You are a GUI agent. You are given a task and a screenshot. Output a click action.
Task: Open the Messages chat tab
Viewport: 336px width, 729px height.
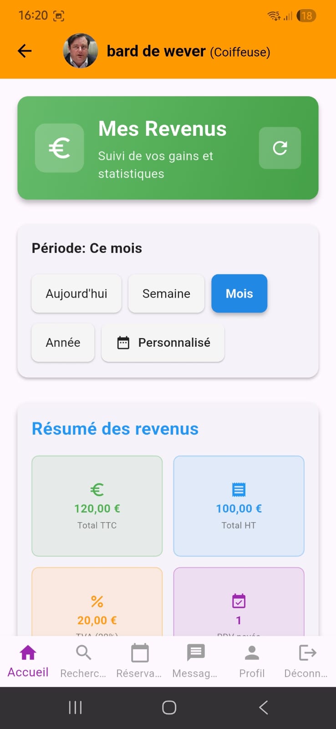point(195,661)
